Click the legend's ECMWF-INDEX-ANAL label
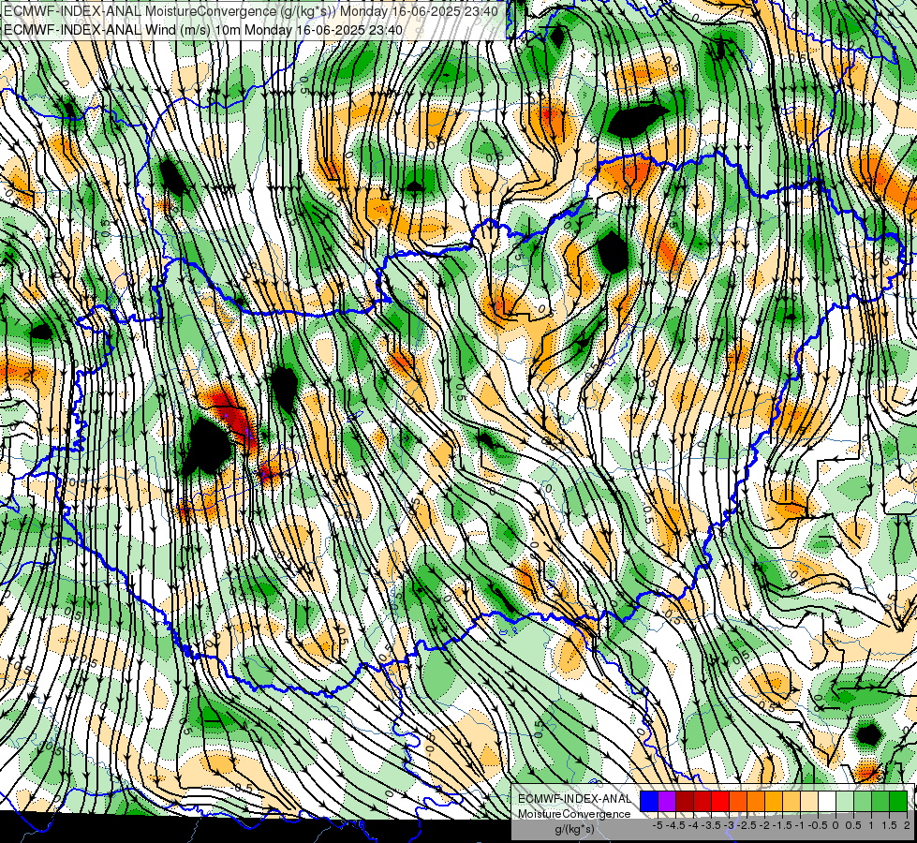The image size is (917, 843). coord(575,799)
